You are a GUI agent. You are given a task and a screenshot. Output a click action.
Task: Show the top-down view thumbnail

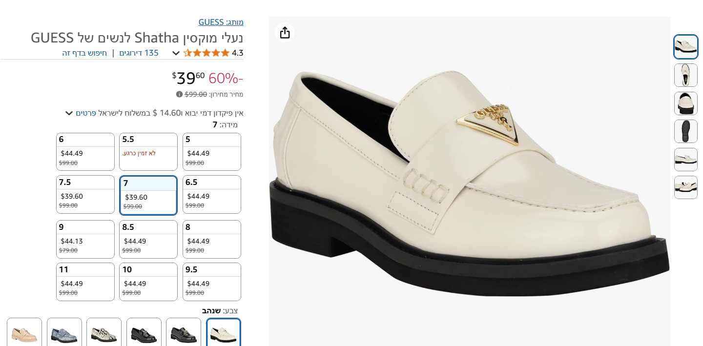click(x=685, y=75)
